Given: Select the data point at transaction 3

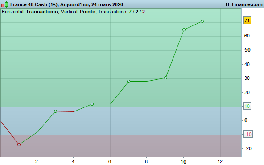Looking at the screenshot, I should [x=56, y=111].
